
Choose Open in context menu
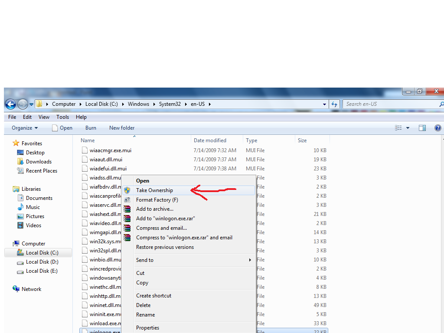pos(188,181)
